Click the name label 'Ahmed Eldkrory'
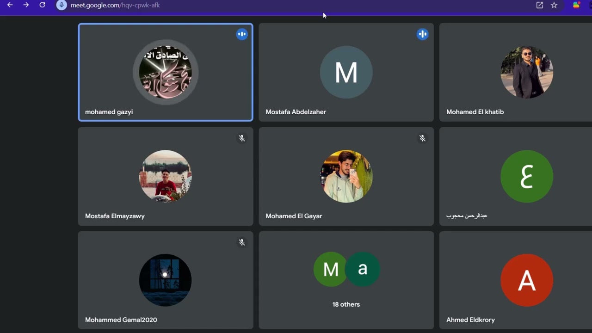 (x=470, y=320)
